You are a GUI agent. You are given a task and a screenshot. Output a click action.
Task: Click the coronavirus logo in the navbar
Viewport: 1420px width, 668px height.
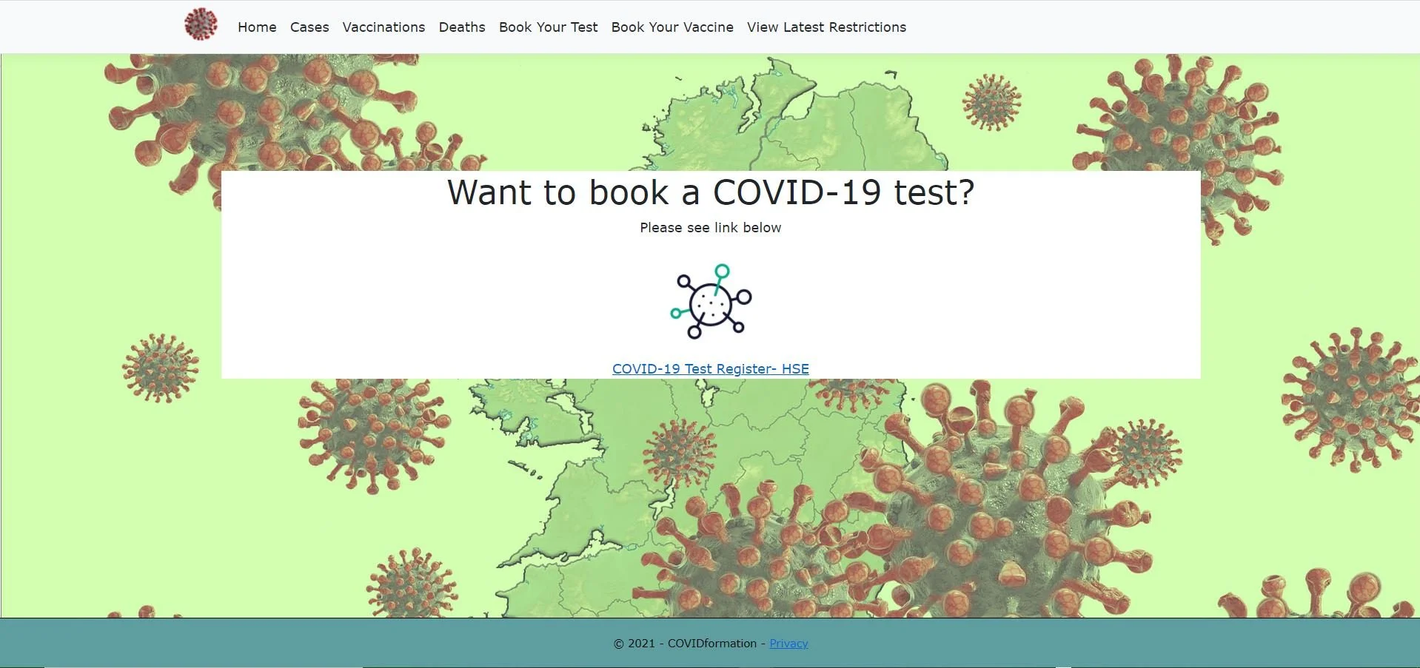coord(201,24)
